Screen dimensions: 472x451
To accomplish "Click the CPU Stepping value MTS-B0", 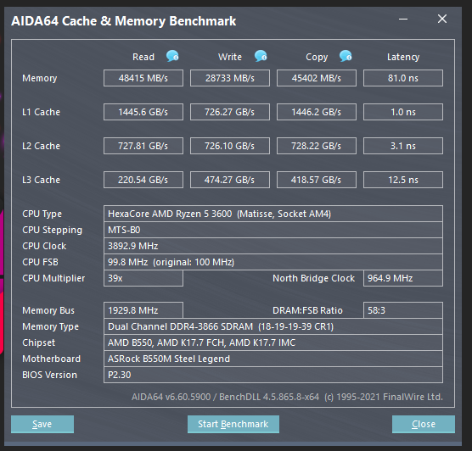I will pos(273,230).
